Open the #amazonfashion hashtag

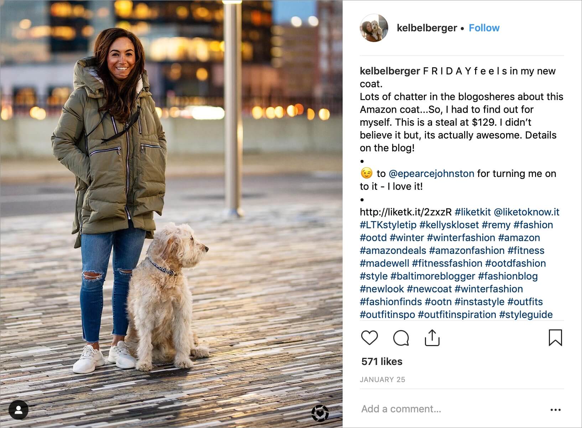[467, 251]
